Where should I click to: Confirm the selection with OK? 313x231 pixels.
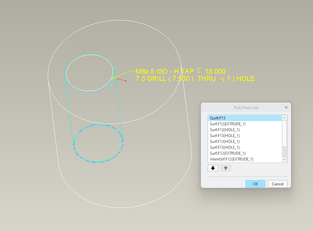tap(255, 184)
